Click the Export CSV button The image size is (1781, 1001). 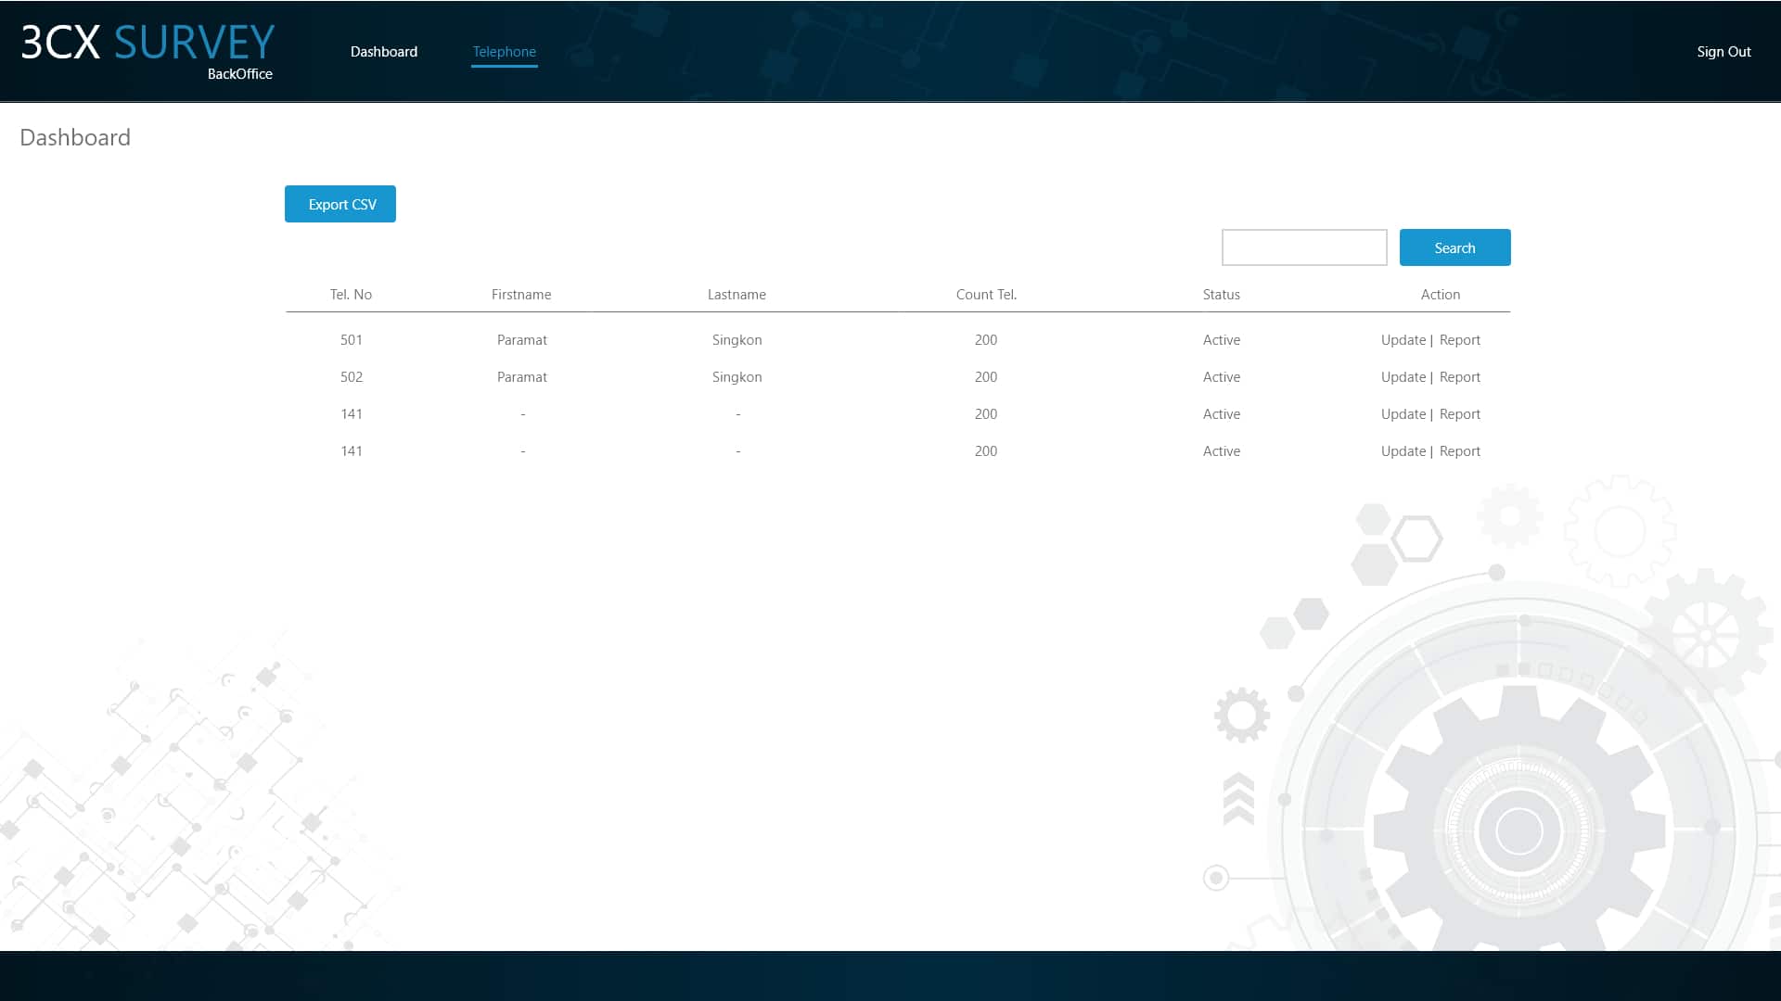(340, 204)
